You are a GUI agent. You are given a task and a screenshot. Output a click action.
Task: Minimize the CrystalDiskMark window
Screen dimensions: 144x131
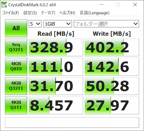102,5
